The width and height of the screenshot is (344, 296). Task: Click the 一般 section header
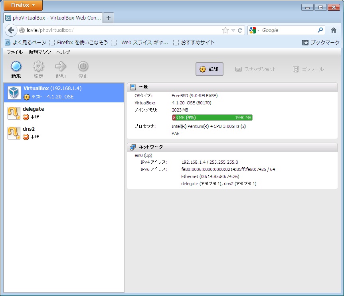[232, 87]
